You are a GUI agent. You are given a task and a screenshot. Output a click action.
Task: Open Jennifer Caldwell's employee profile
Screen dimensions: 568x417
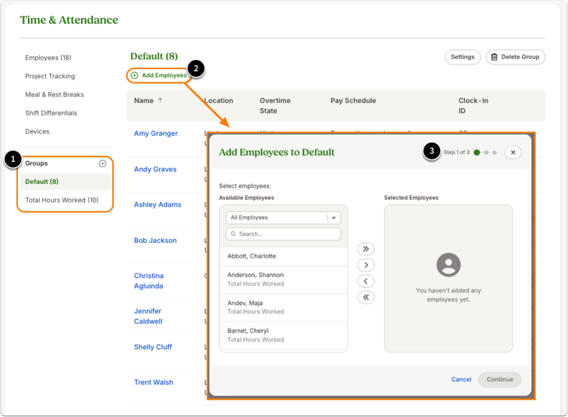click(148, 316)
